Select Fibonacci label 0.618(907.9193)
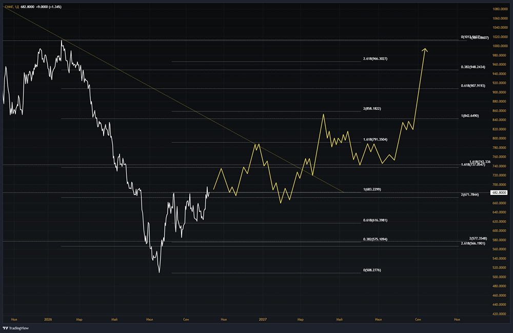Viewport: 513px width, 333px height. click(x=473, y=86)
